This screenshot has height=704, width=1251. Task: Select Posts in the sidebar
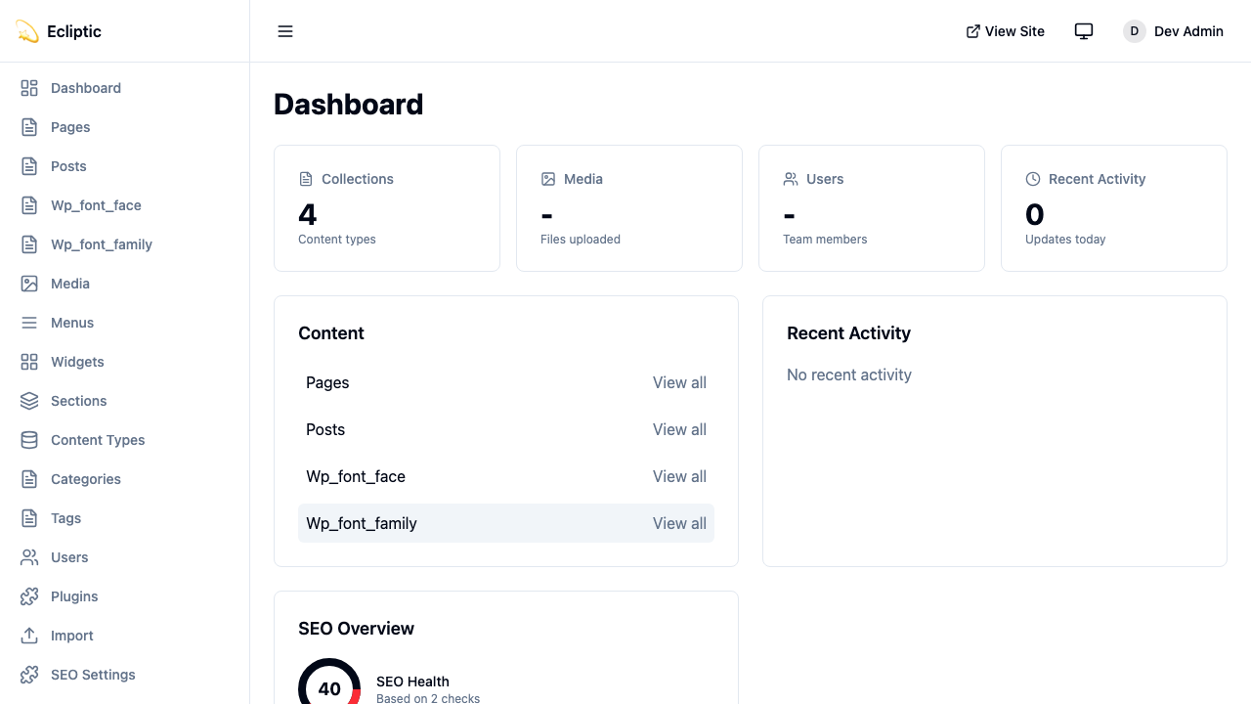click(x=68, y=166)
